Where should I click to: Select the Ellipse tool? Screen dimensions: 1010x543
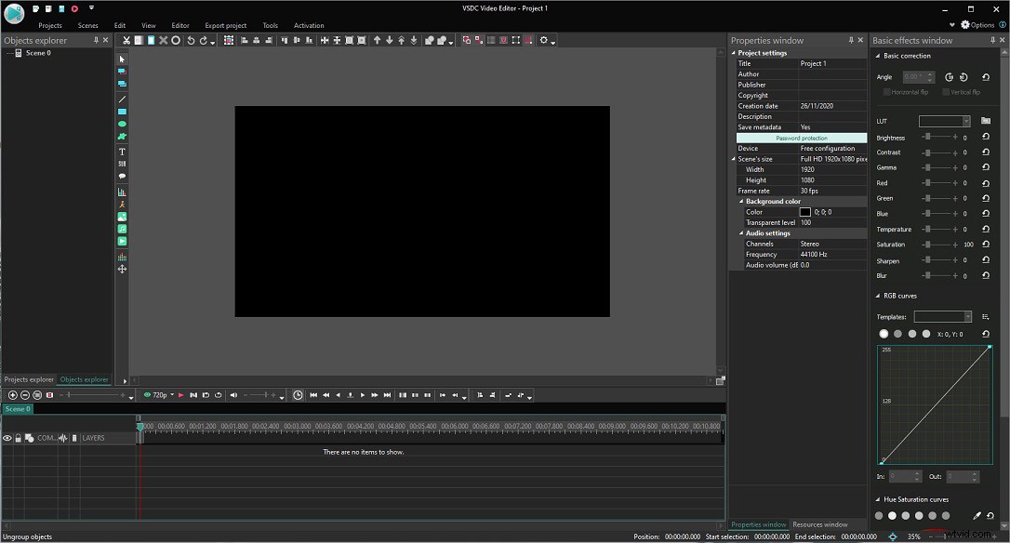tap(121, 123)
